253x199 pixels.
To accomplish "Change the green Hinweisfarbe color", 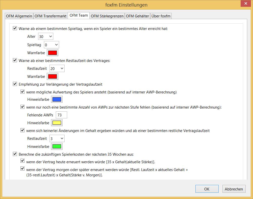I will [57, 146].
